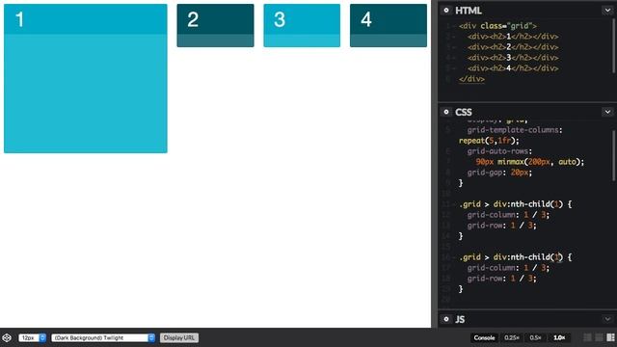Click grid box number 4
617x347 pixels.
[389, 26]
